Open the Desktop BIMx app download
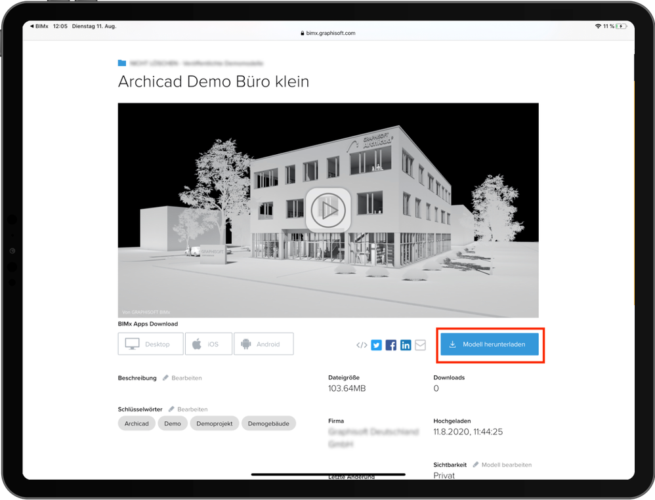 [150, 344]
